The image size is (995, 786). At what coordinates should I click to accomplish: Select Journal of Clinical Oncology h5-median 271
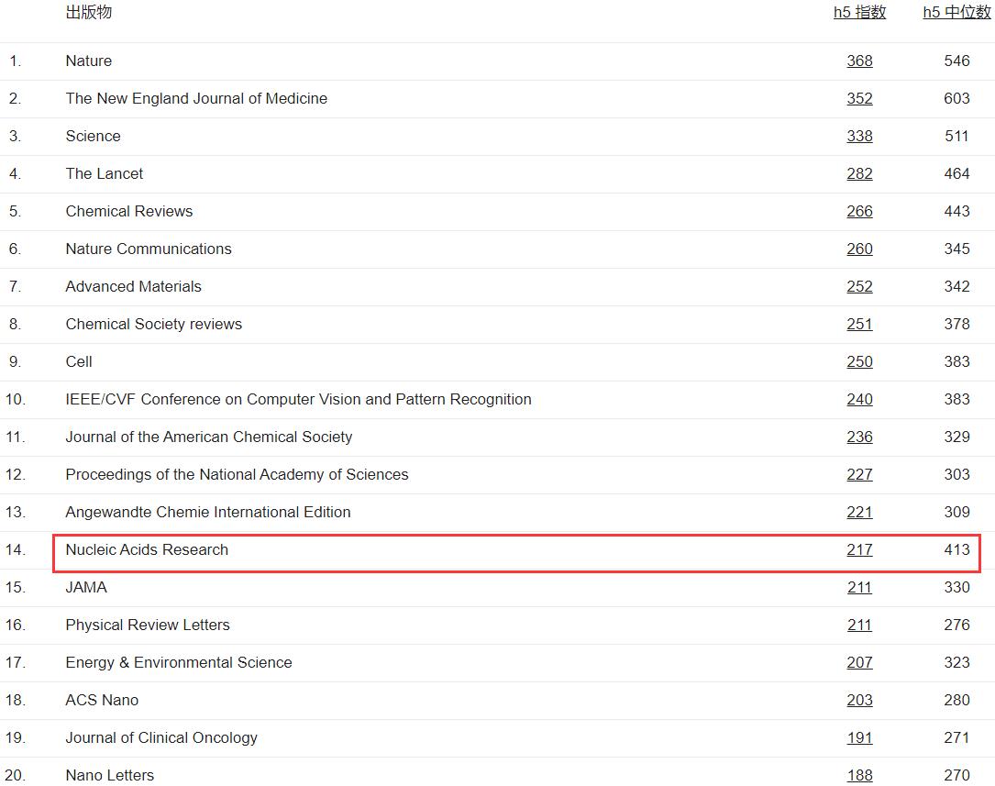tap(956, 737)
